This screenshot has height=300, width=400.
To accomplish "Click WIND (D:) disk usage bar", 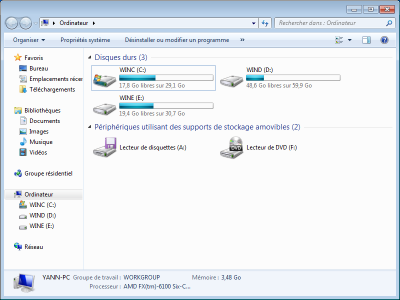I will pos(293,78).
